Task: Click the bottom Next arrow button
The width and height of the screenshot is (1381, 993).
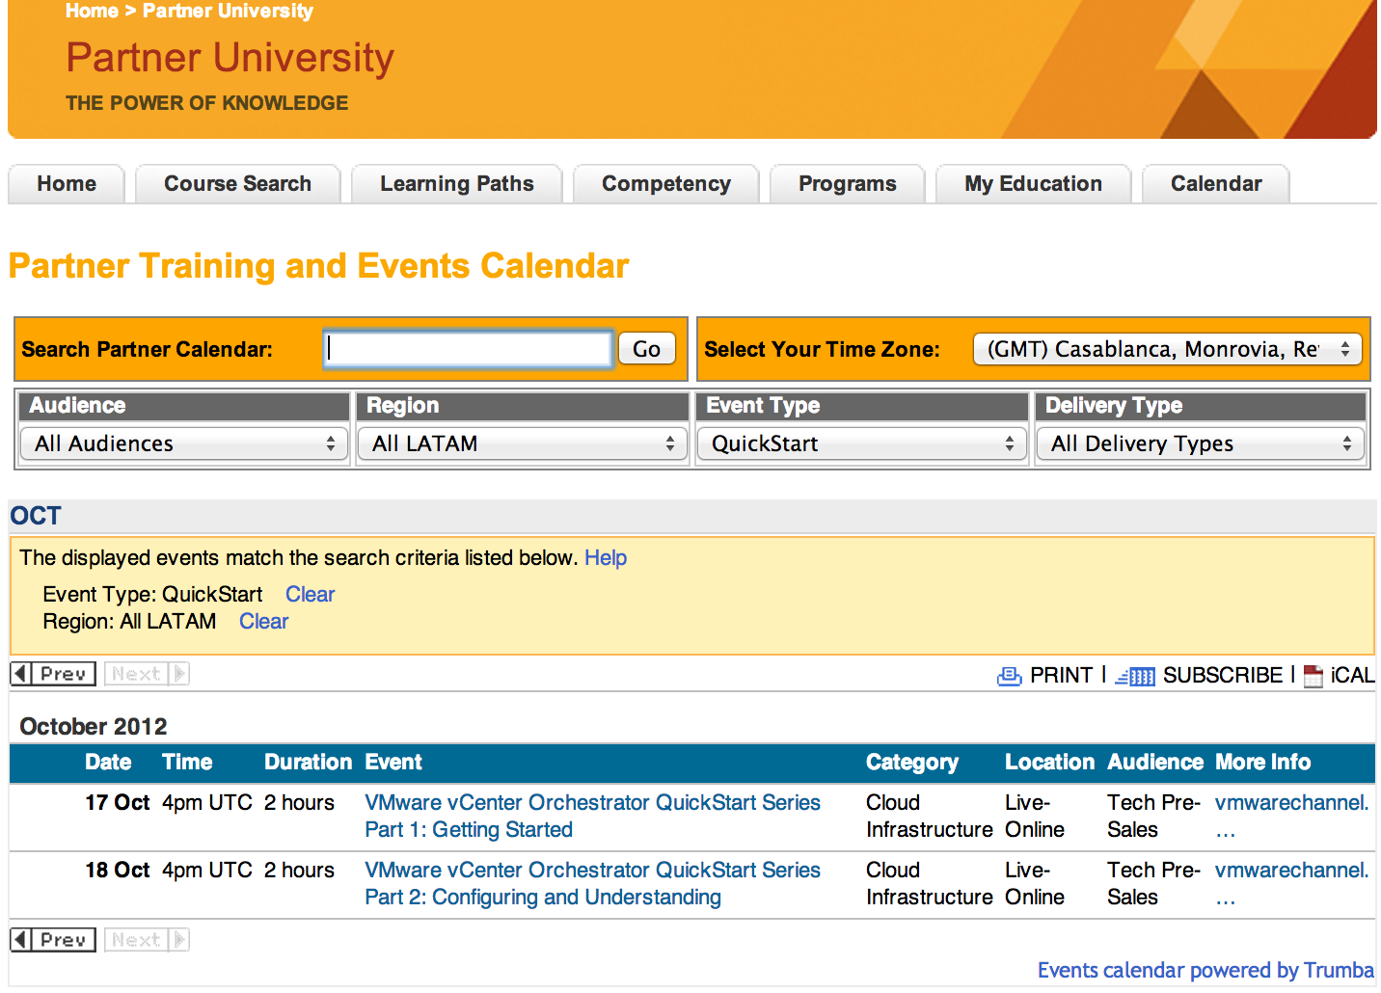Action: (147, 940)
